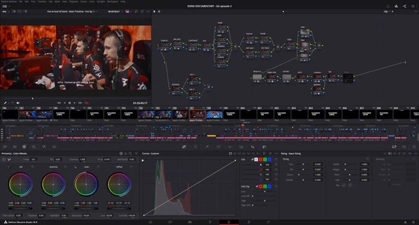Toggle the blue curve channel button
Viewport: 419px width, 225px height.
(269, 159)
